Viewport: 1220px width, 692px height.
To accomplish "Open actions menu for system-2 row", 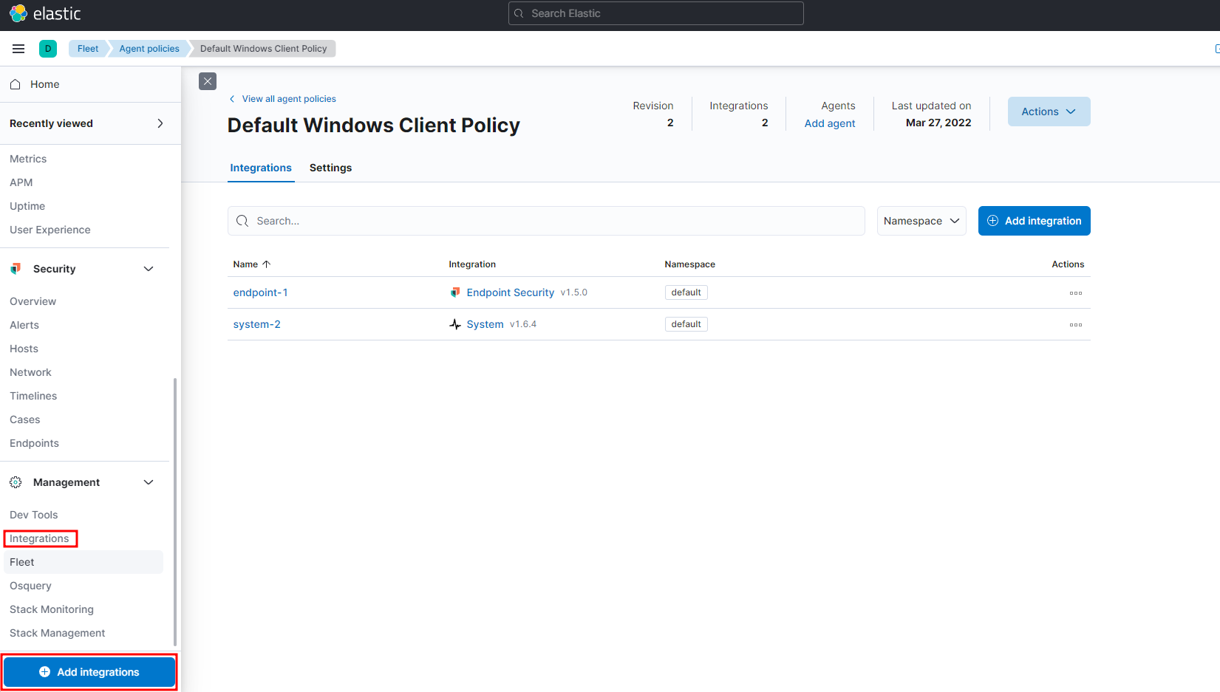I will 1075,325.
